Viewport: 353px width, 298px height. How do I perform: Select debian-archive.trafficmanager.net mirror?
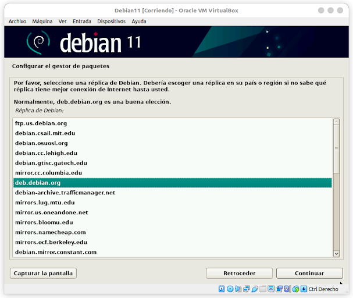(173, 193)
